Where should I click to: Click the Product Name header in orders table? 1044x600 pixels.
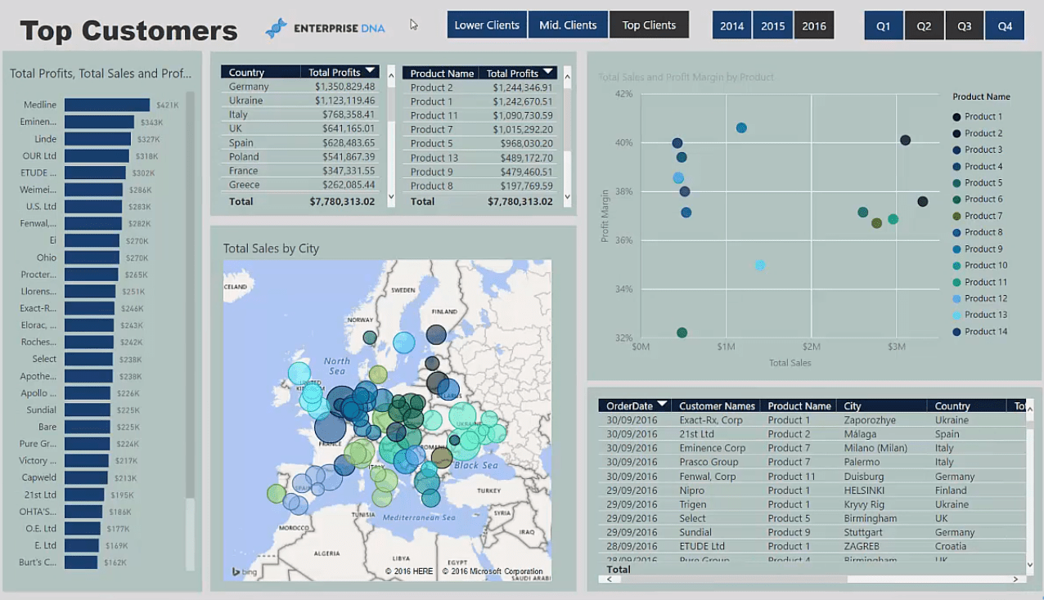pyautogui.click(x=799, y=405)
